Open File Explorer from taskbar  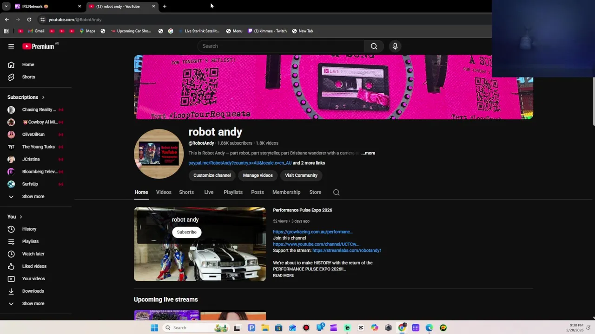(x=265, y=328)
